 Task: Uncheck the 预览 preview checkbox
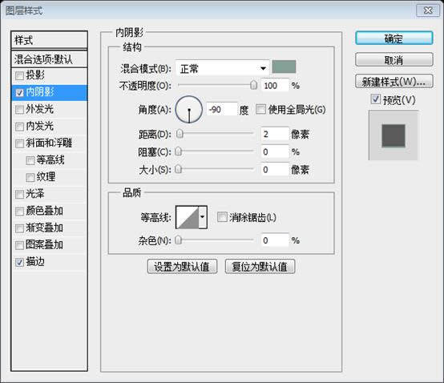click(375, 99)
